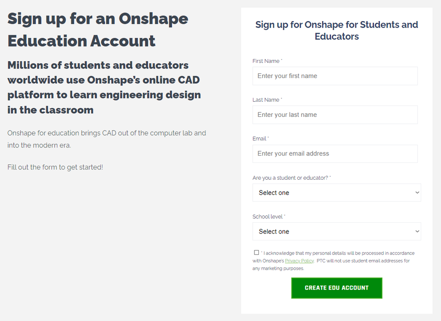The height and width of the screenshot is (321, 441).
Task: Focus the Last Name text box
Action: (335, 115)
